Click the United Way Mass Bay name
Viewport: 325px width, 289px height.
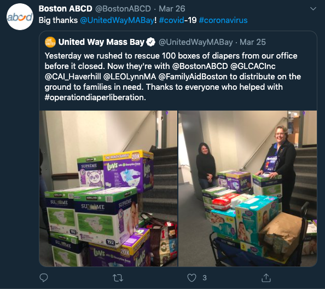click(101, 42)
